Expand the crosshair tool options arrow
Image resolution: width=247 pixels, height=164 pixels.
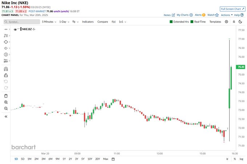[9, 29]
